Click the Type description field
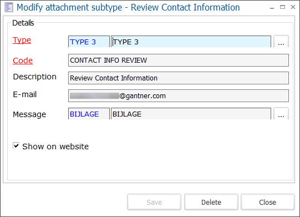This screenshot has width=300, height=217. click(191, 42)
